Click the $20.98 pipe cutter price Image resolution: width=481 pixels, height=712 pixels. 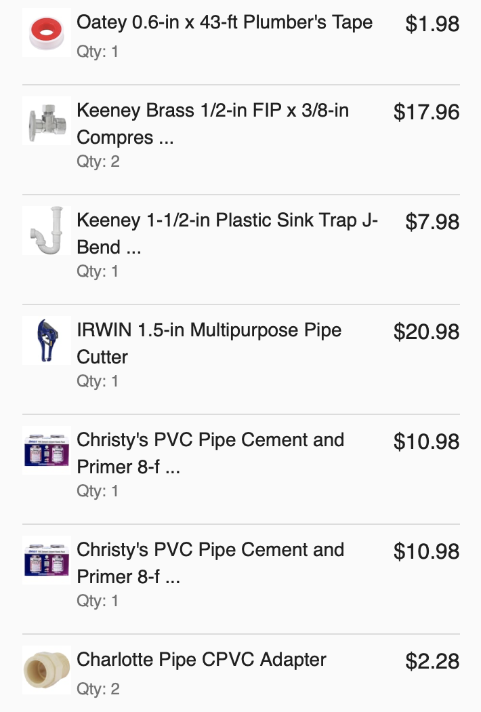click(427, 332)
